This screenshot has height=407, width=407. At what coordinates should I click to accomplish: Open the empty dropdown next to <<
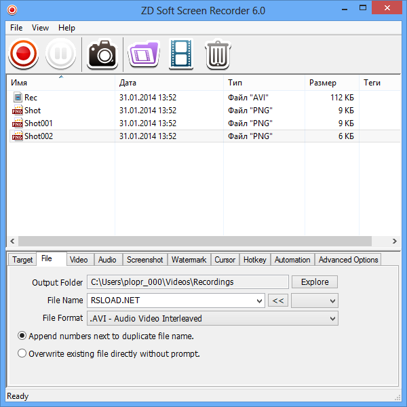(315, 301)
